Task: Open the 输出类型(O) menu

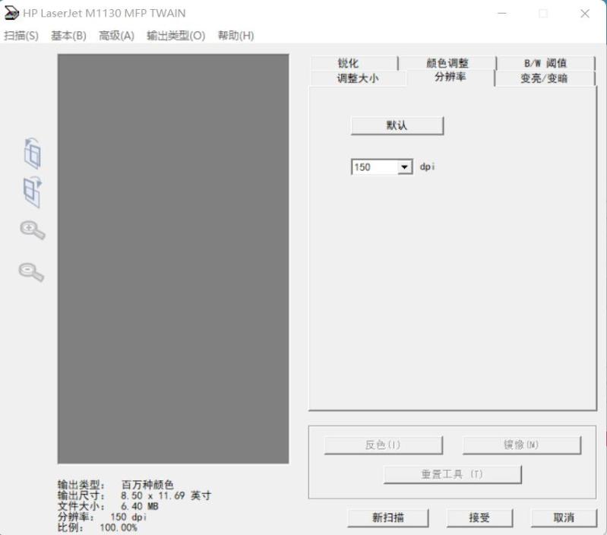Action: click(x=175, y=36)
